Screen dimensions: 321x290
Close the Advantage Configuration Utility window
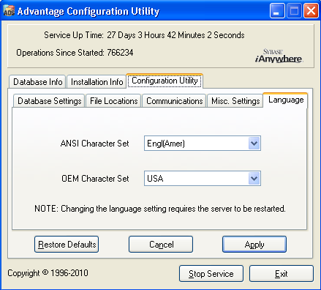coord(311,11)
